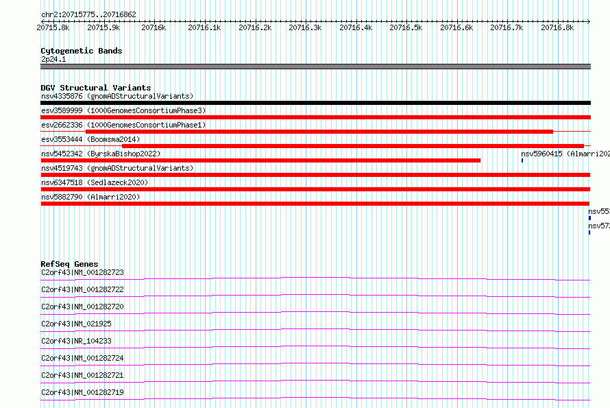The width and height of the screenshot is (610, 408).
Task: Click the gray 2p24.1 cytogenetic band bar
Action: click(315, 67)
